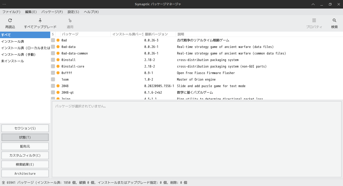343x186 pixels.
Task: Sort by the 説明 column header
Action: coord(259,34)
